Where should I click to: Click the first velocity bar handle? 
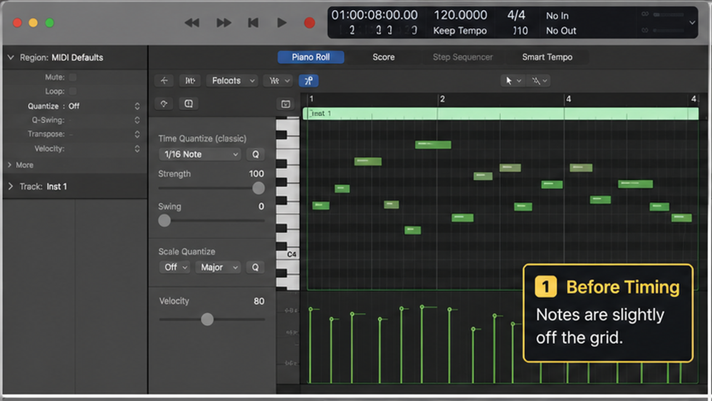coord(311,309)
